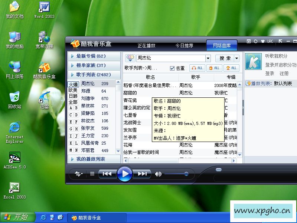Click the Windows 开始 start button
Viewport: 297px width, 223px height.
coord(17,217)
